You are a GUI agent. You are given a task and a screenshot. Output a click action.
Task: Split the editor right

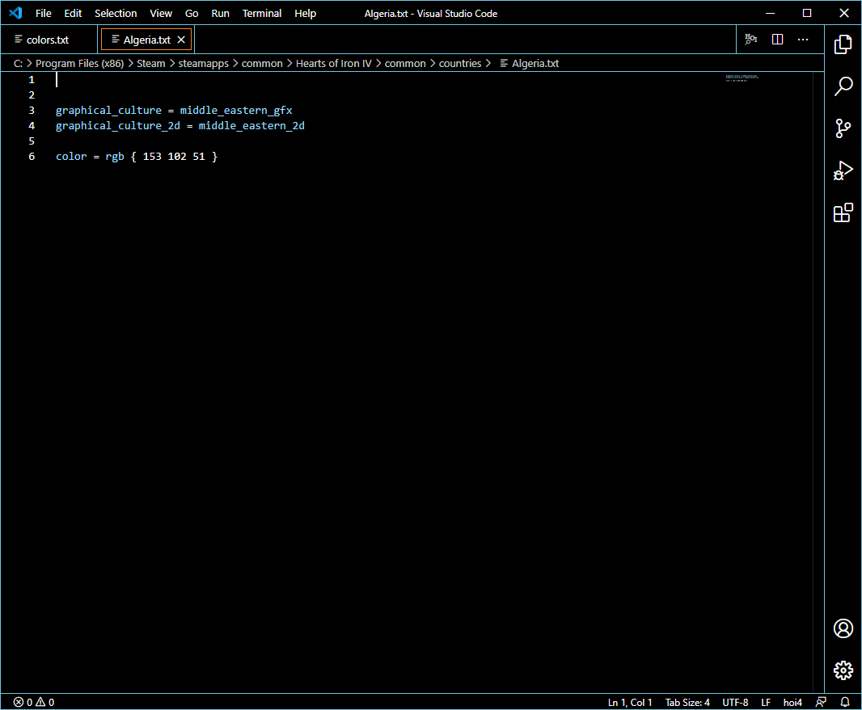pyautogui.click(x=777, y=39)
